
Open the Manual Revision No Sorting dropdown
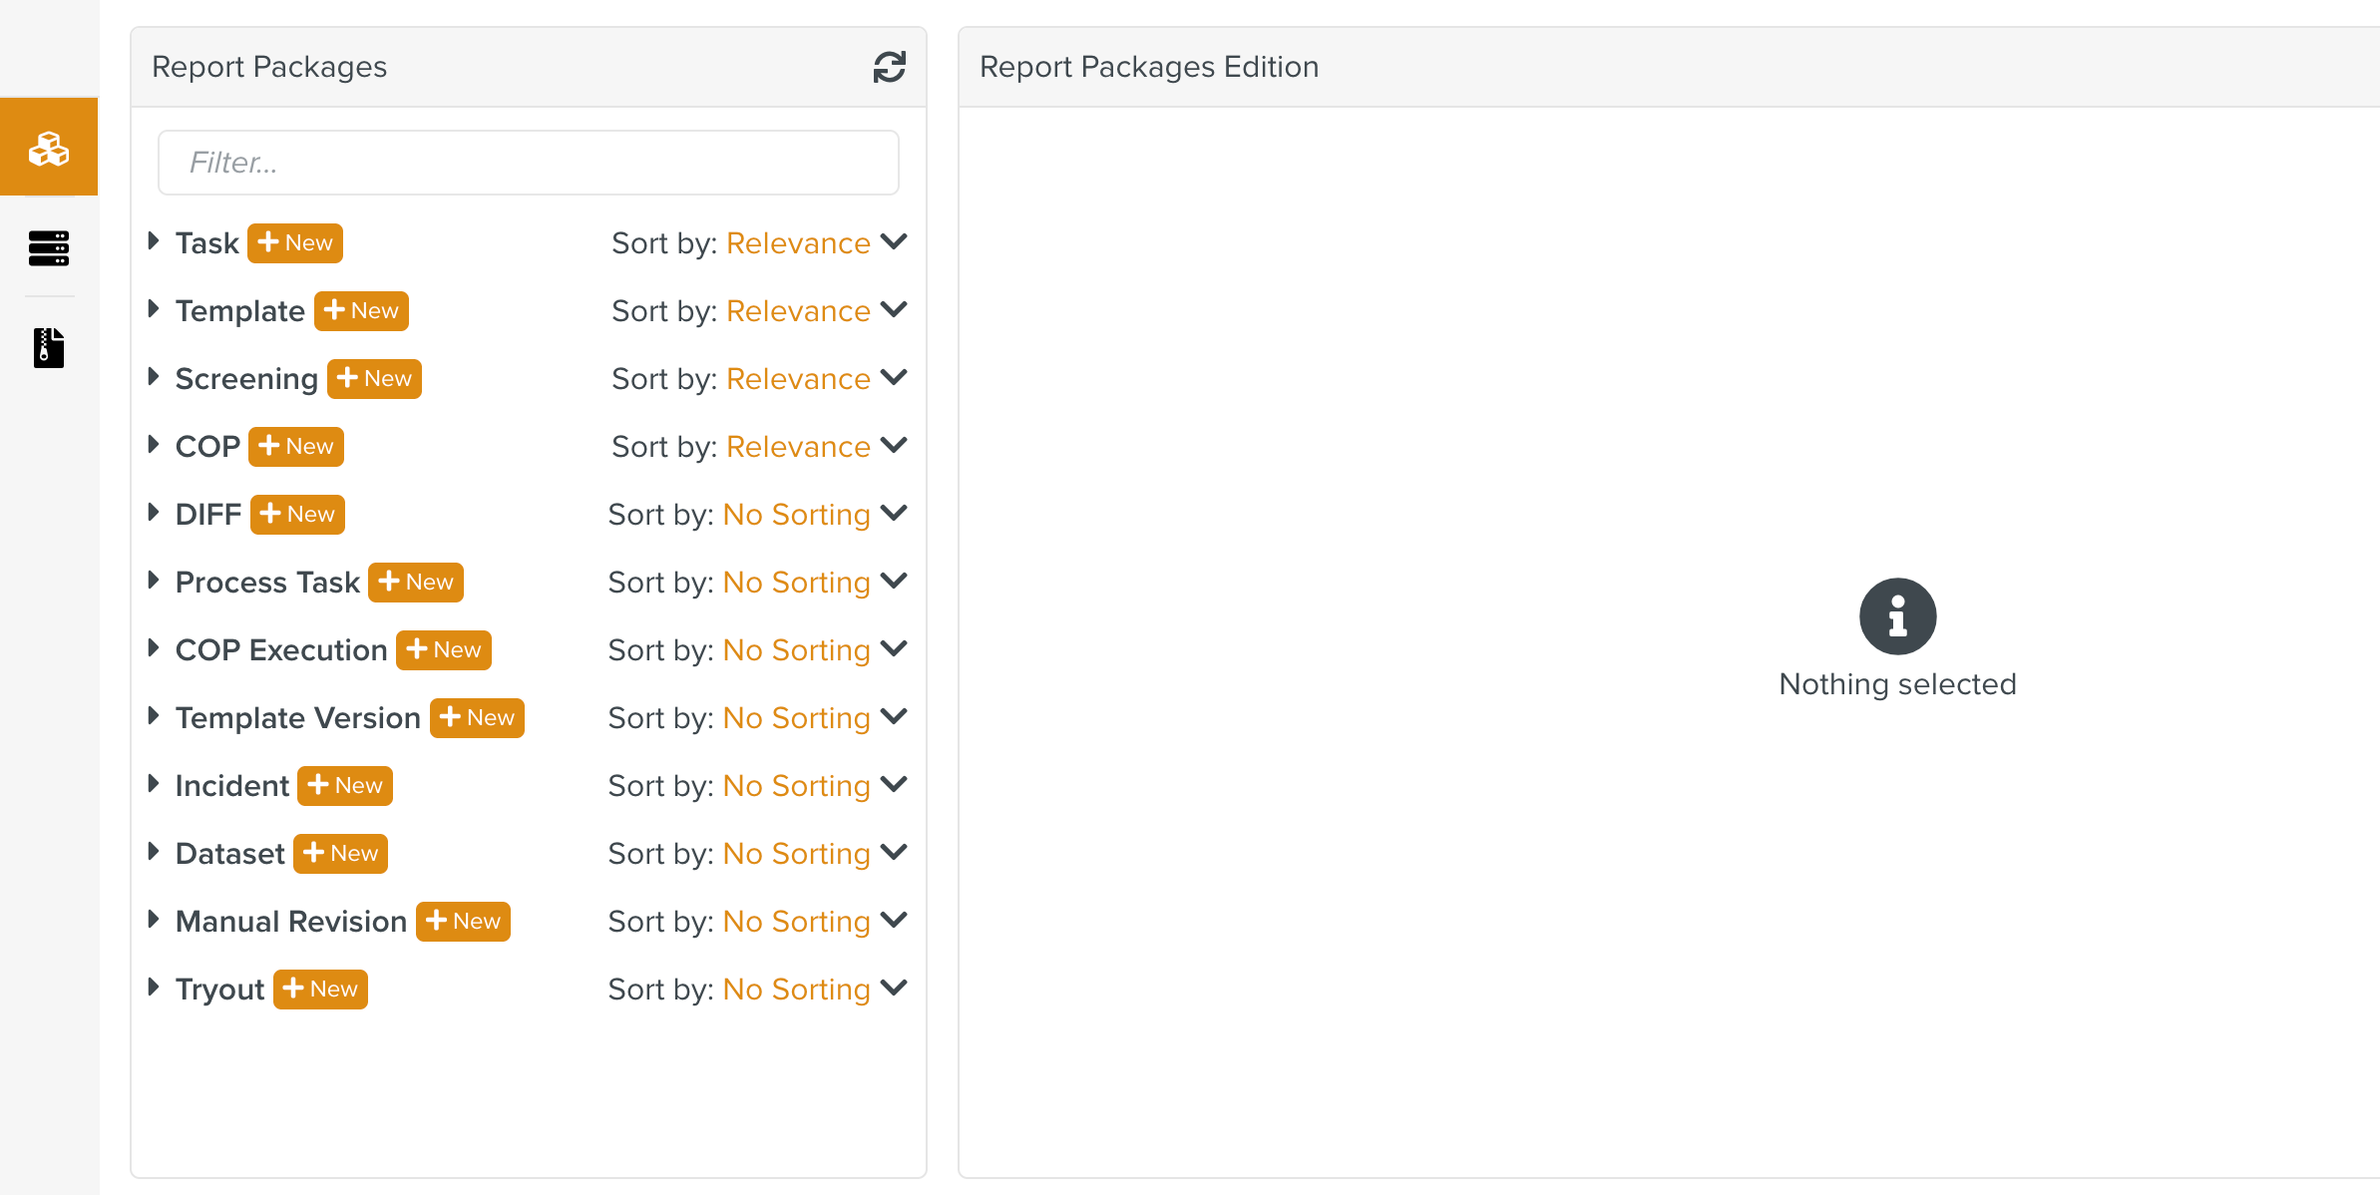815,922
